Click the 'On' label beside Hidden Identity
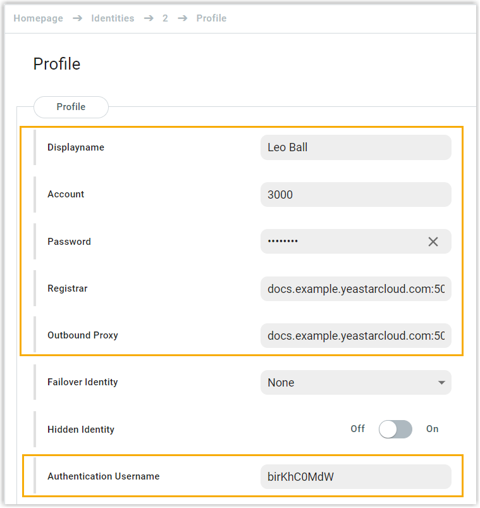 coord(432,429)
